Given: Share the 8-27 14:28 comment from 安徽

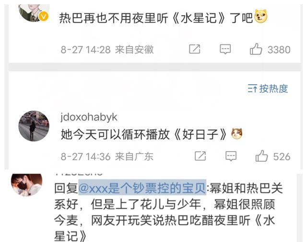Looking at the screenshot, I should (194, 49).
